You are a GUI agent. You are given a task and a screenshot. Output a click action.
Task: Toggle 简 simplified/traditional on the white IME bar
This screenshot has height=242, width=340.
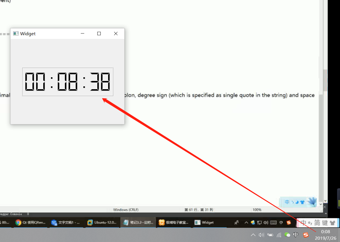click(x=317, y=223)
